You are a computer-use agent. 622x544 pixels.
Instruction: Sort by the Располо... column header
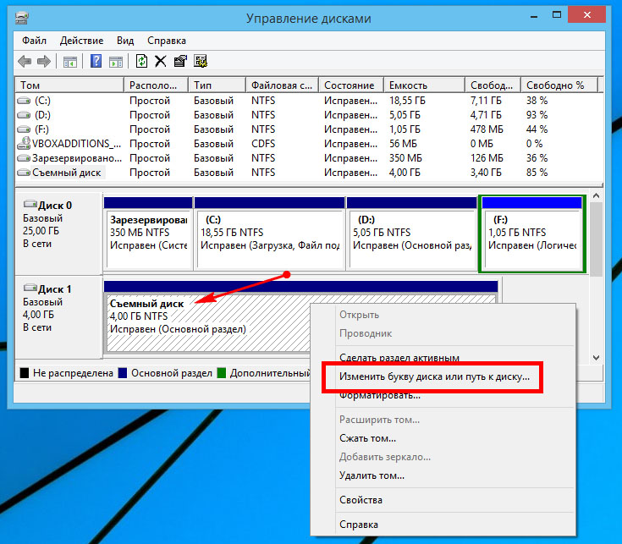coord(157,85)
